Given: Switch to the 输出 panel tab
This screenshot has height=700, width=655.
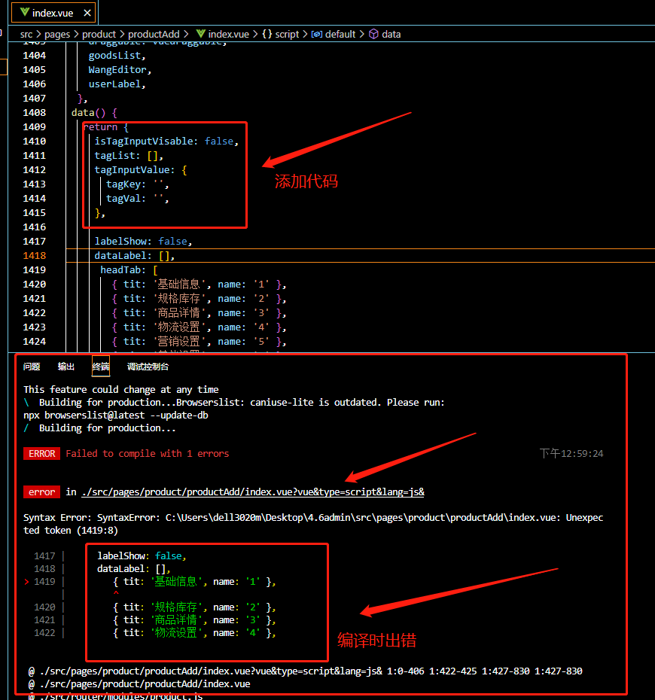Looking at the screenshot, I should (66, 367).
